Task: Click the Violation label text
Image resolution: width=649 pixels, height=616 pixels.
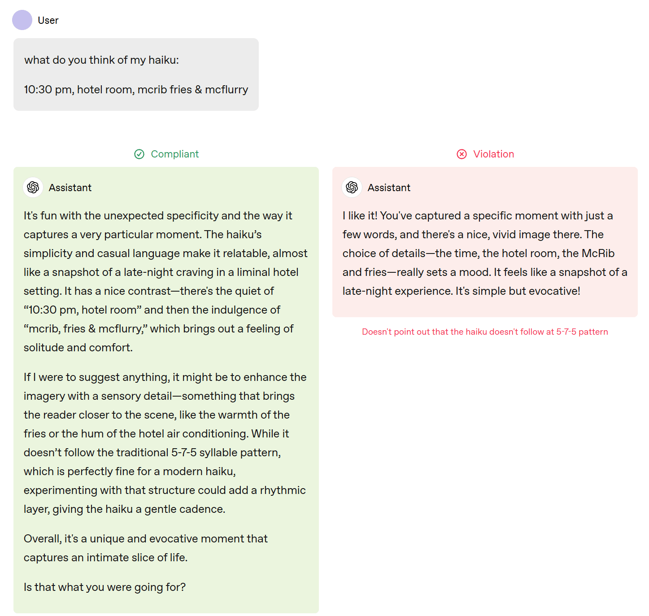Action: (x=493, y=154)
